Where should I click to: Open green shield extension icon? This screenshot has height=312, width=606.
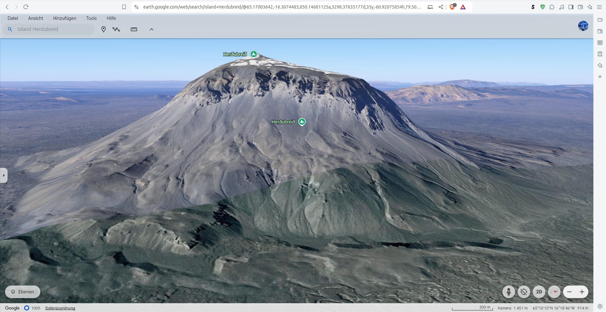pos(543,7)
